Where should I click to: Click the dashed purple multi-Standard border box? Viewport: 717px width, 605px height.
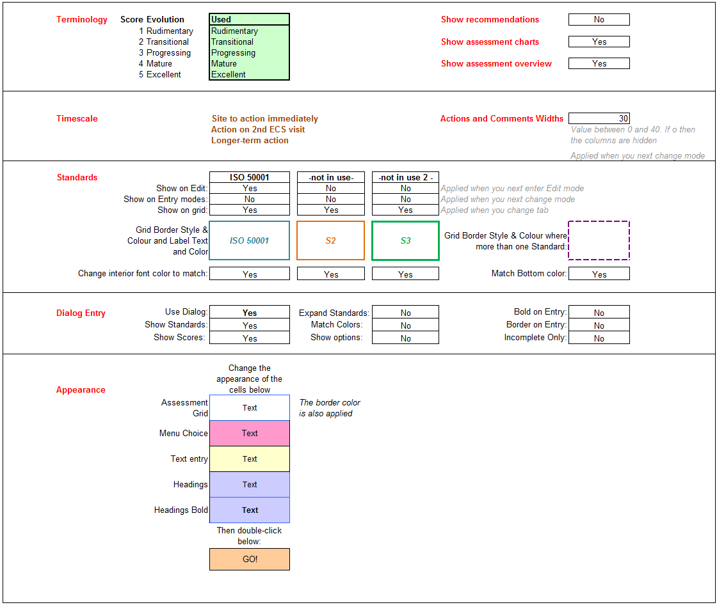point(599,240)
